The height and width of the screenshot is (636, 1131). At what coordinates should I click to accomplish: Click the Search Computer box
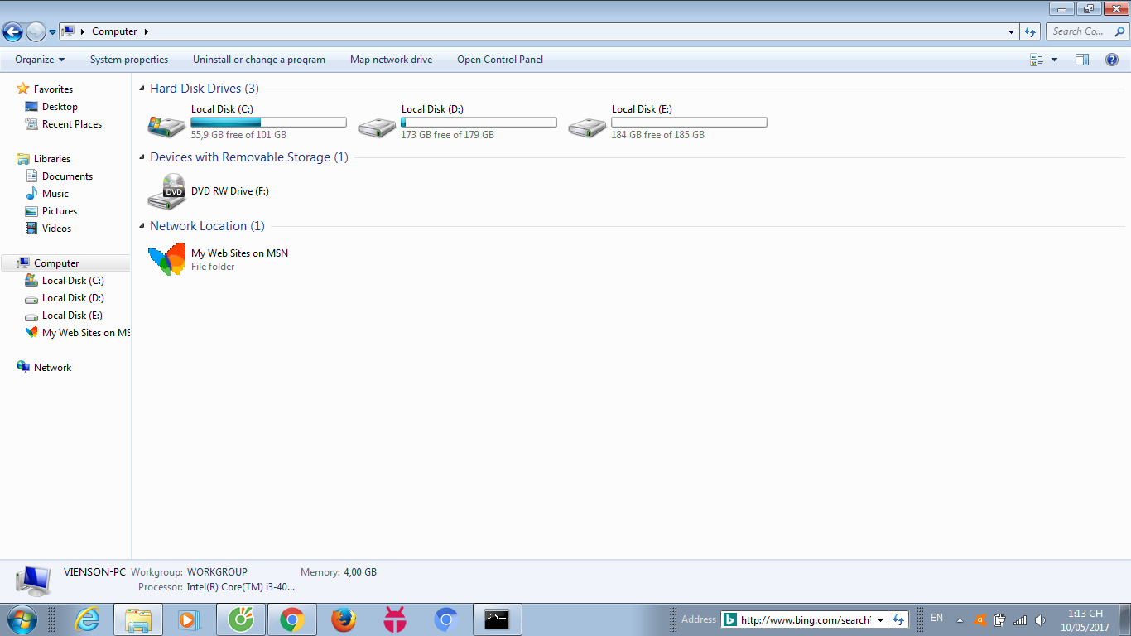coord(1086,31)
